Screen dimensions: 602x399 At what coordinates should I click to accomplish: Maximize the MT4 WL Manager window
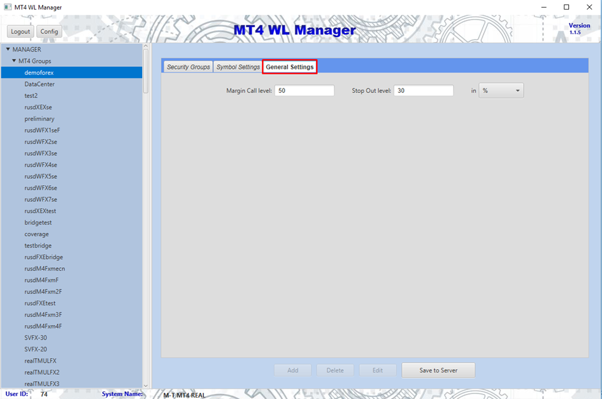pos(566,7)
